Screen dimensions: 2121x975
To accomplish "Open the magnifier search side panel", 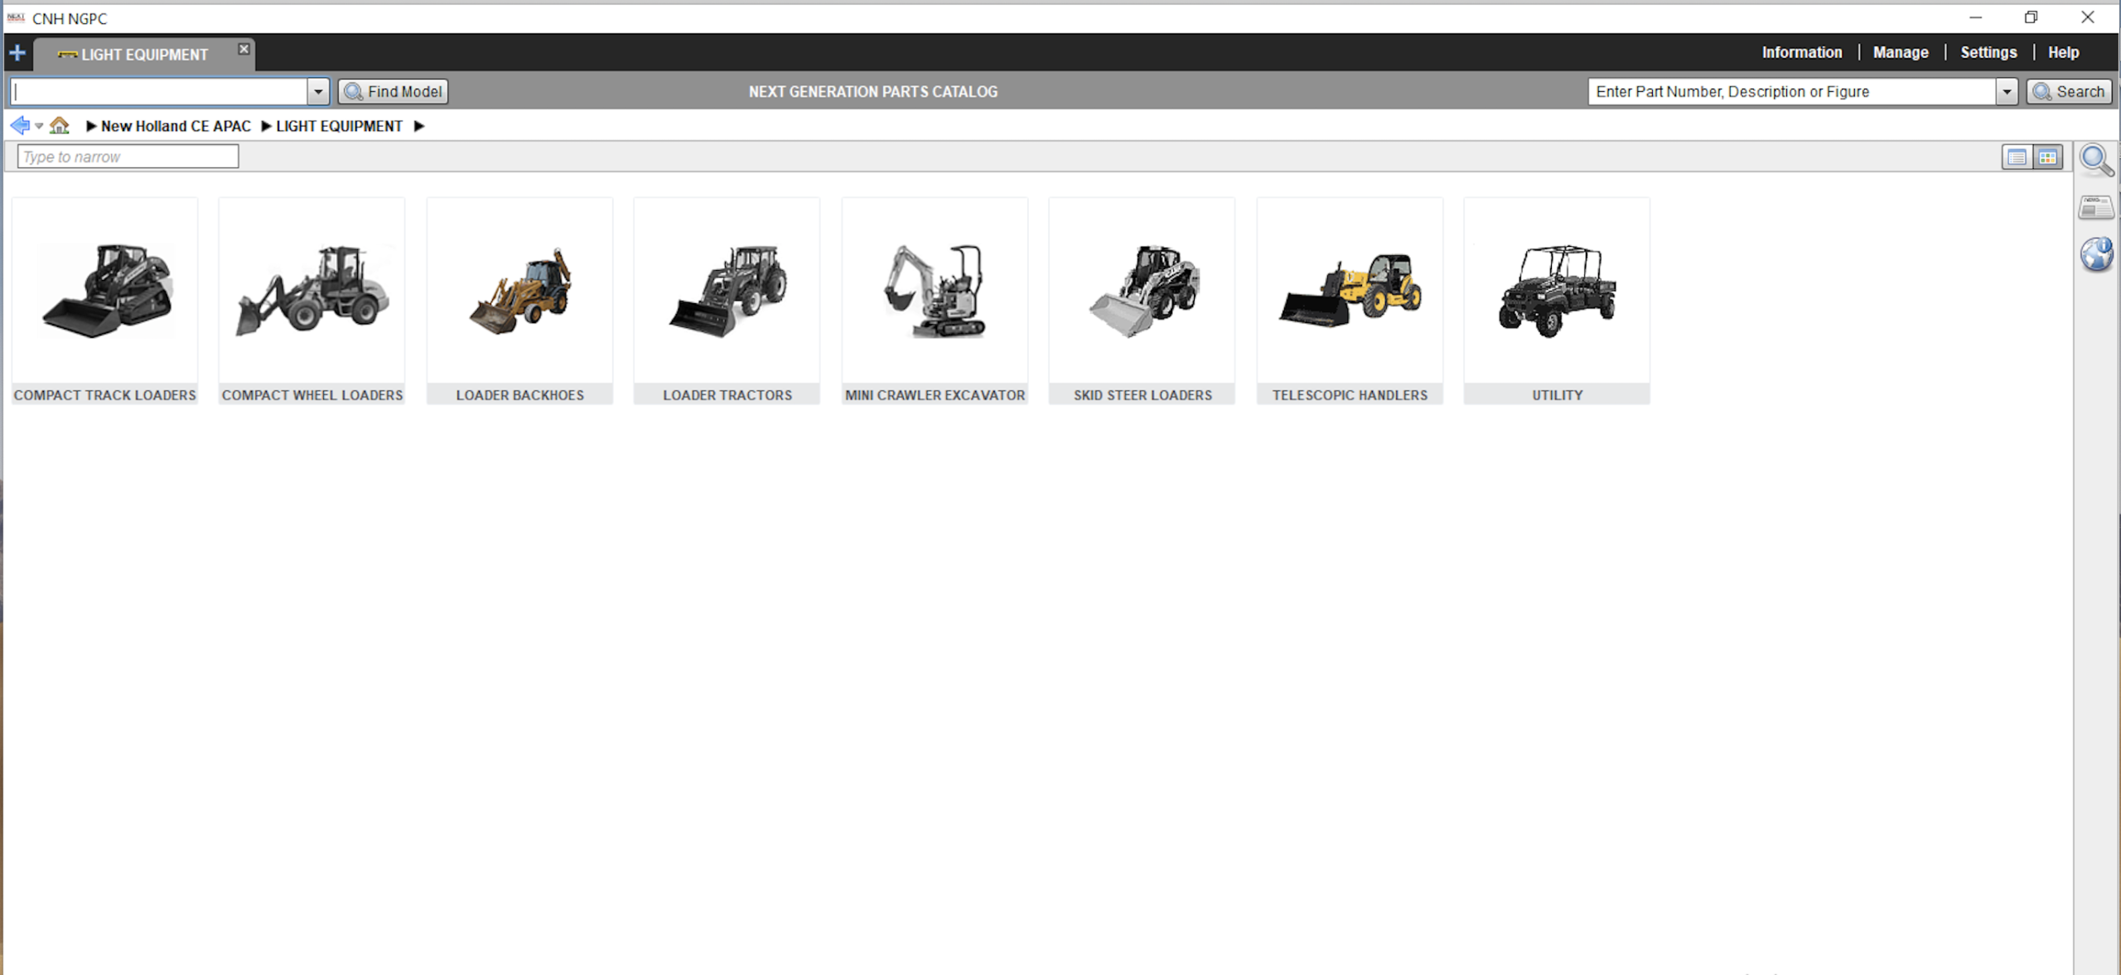I will pyautogui.click(x=2096, y=160).
